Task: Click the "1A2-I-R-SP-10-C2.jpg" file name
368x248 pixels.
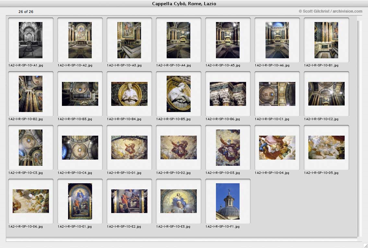Action: 321,119
